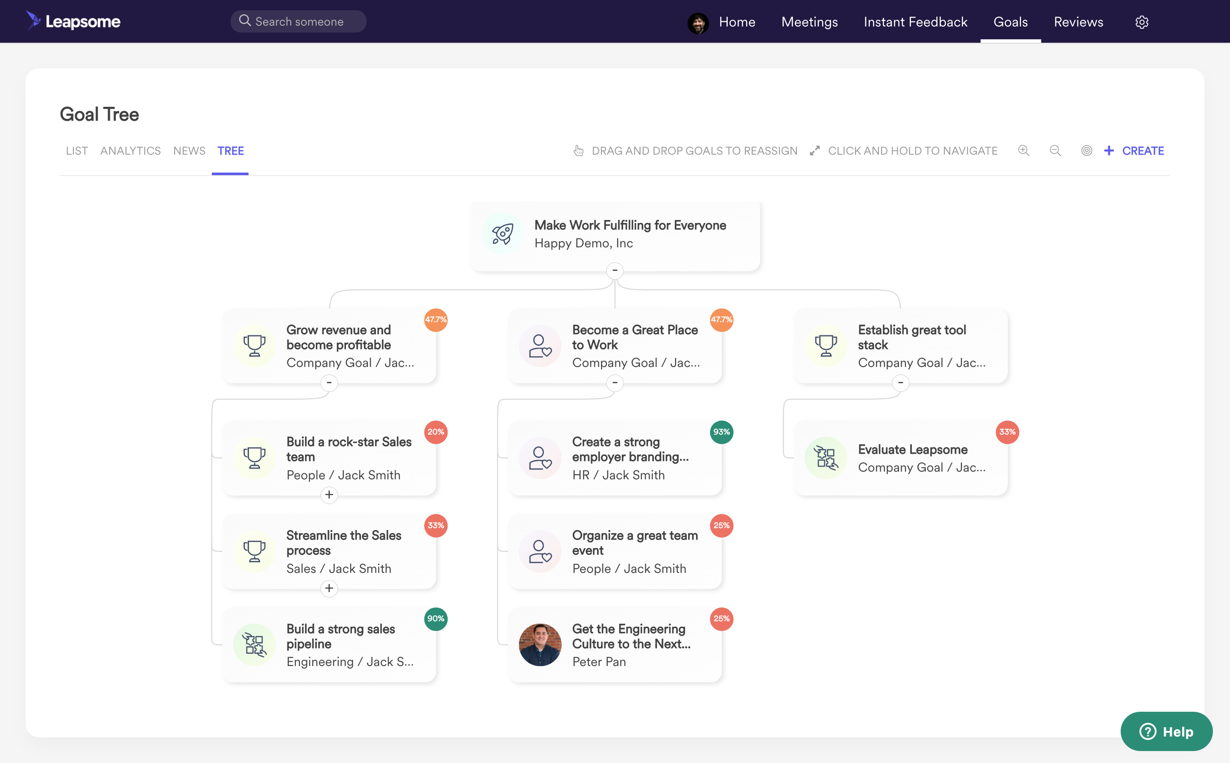Viewport: 1230px width, 763px height.
Task: Expand Streamline the Sales process children
Action: pyautogui.click(x=329, y=588)
